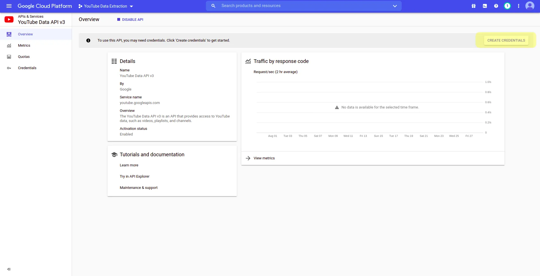Click the Details list icon
Viewport: 540px width, 276px height.
pyautogui.click(x=114, y=61)
